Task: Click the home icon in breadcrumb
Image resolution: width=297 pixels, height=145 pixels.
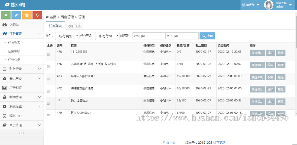Action: (x=47, y=17)
